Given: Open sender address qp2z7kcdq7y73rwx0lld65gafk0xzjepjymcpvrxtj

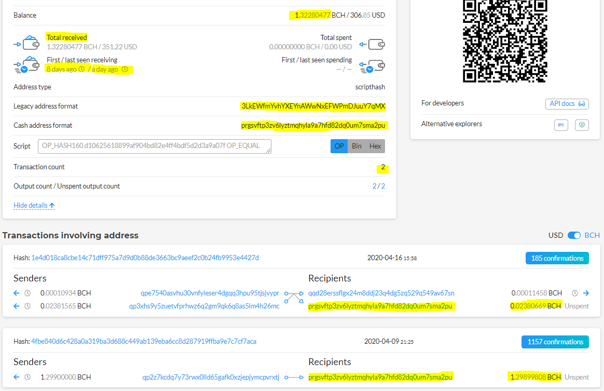Looking at the screenshot, I should tap(211, 377).
